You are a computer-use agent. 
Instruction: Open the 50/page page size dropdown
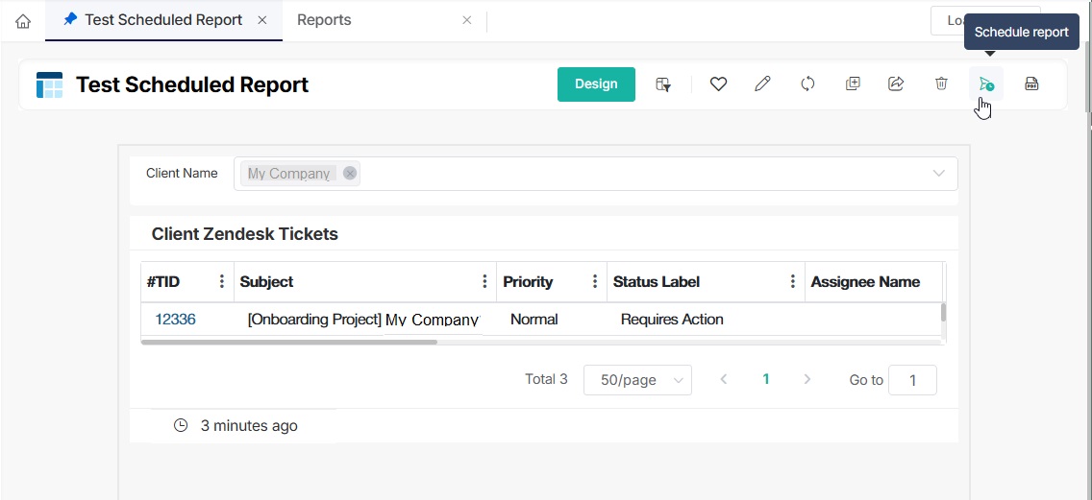coord(637,380)
